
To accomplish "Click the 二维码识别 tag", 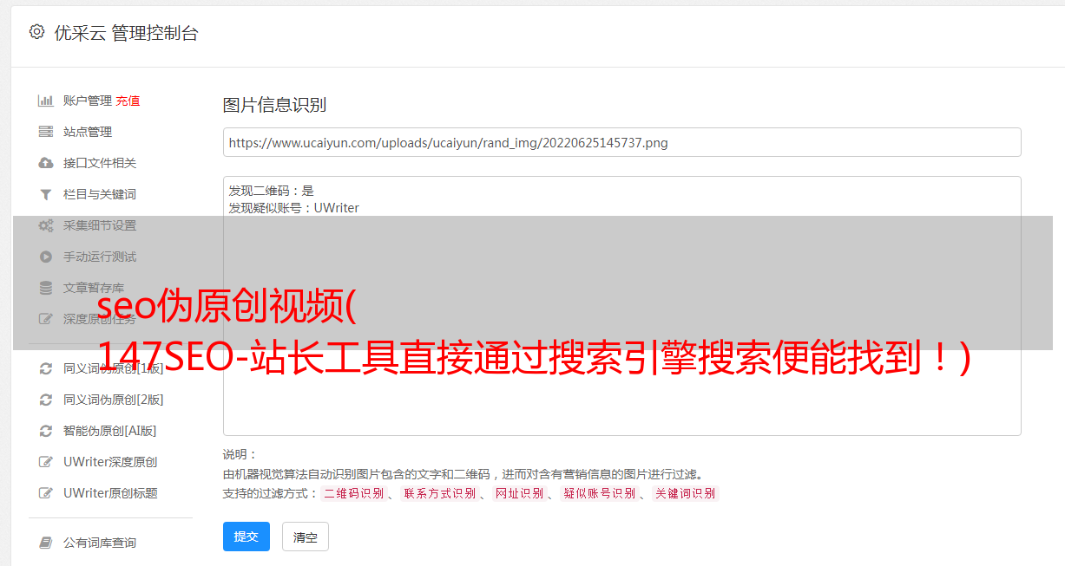I will 353,493.
